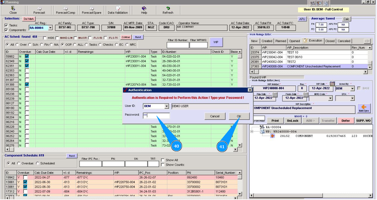The height and width of the screenshot is (200, 377).
Task: Open the Closed work package tab
Action: pos(330,41)
